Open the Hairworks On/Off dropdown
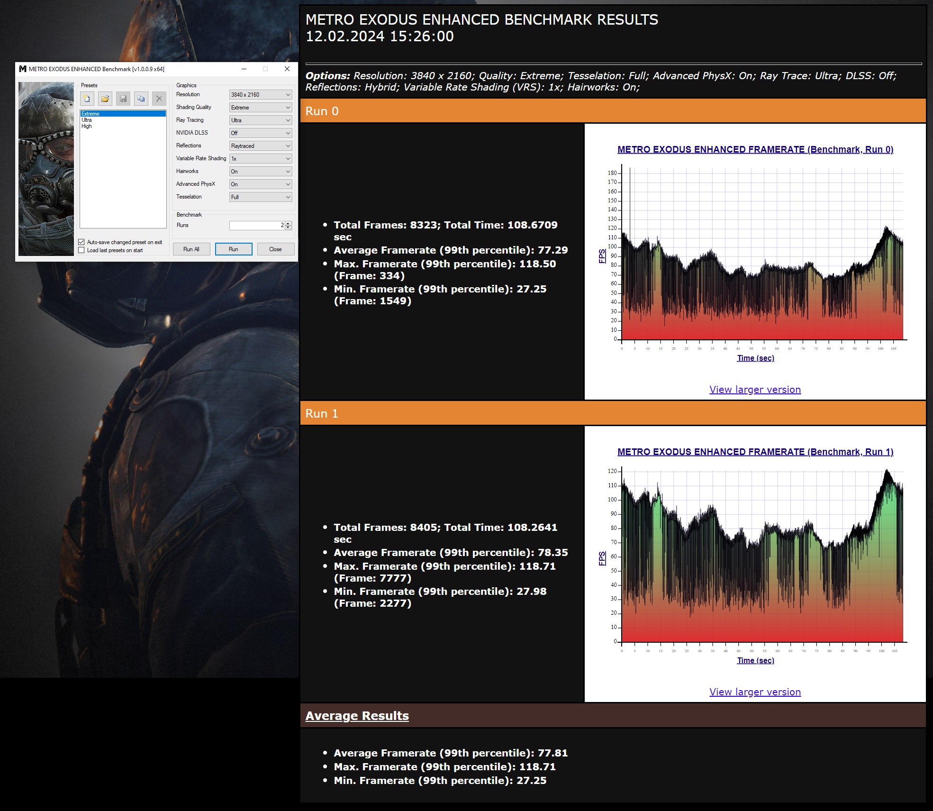 point(261,172)
